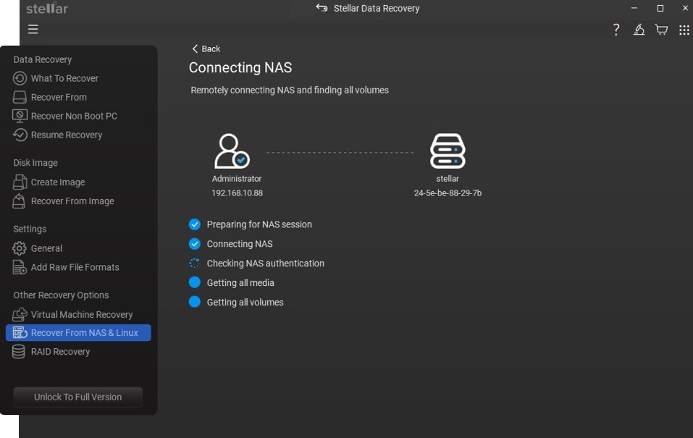Open Recover From menu item
Viewport: 693px width, 438px height.
(x=59, y=97)
